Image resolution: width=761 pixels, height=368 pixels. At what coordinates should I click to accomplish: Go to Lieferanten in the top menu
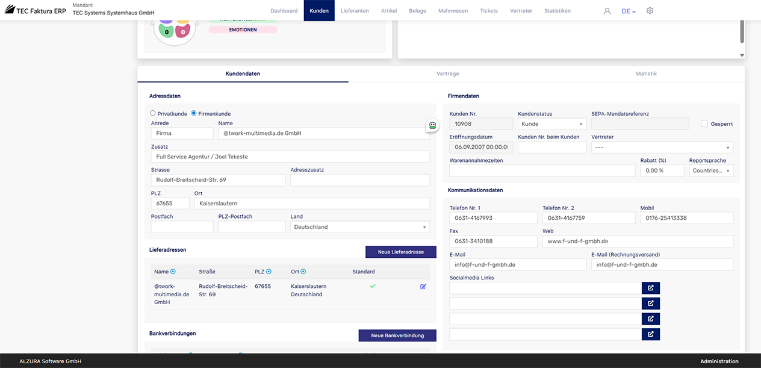coord(355,11)
